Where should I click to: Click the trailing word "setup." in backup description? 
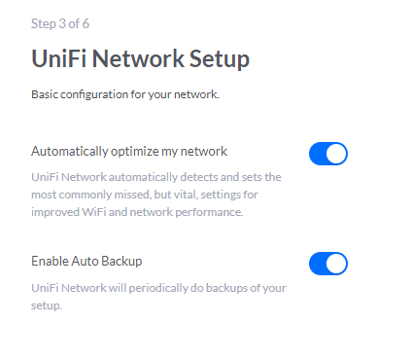[47, 305]
